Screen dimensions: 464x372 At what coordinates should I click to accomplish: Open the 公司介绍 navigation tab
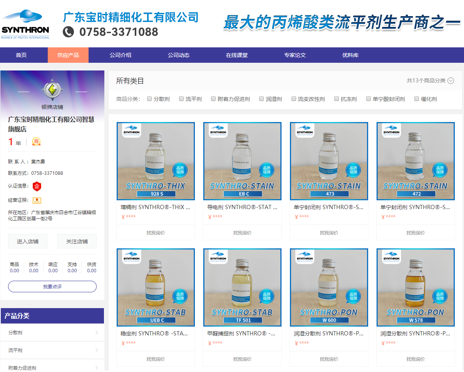click(x=121, y=55)
